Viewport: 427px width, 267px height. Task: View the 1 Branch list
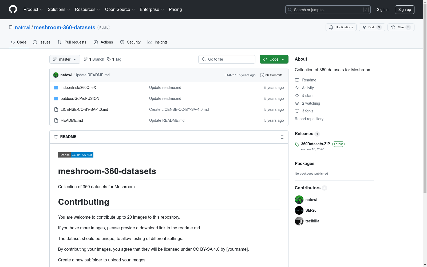tap(94, 59)
